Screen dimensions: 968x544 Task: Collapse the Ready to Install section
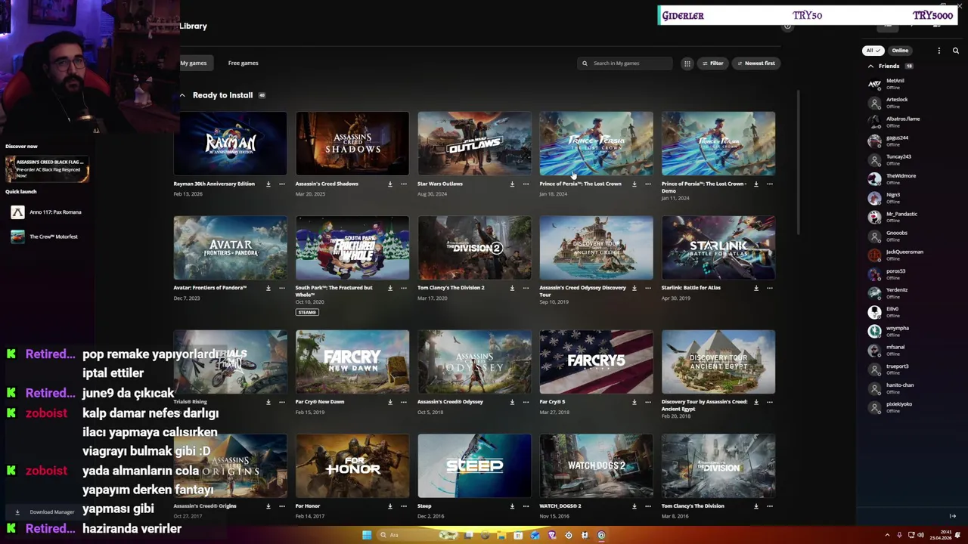point(182,95)
